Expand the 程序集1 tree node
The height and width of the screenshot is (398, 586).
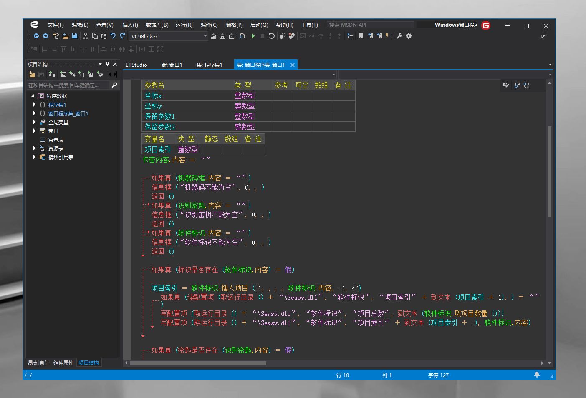point(34,105)
